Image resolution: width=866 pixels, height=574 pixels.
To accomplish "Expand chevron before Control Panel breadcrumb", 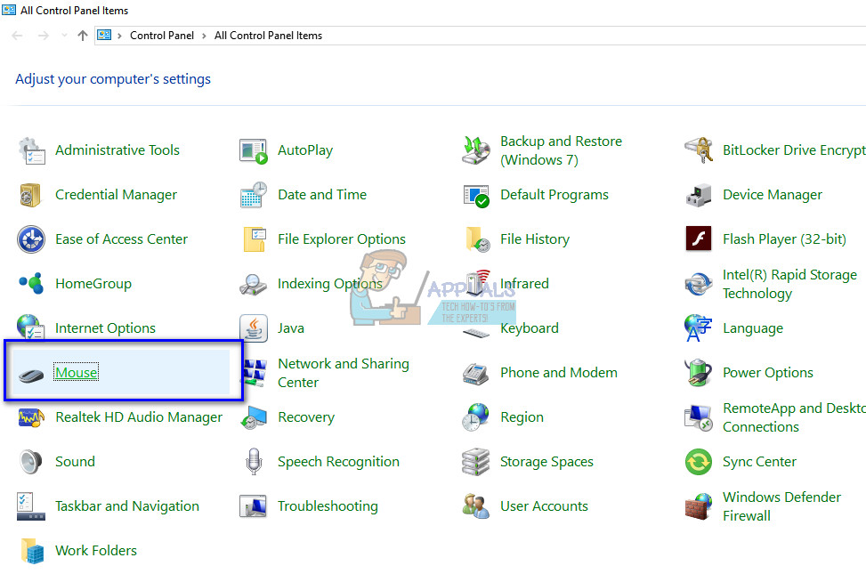I will pyautogui.click(x=119, y=36).
